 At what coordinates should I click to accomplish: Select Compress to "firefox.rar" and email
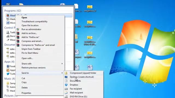(x=38, y=45)
